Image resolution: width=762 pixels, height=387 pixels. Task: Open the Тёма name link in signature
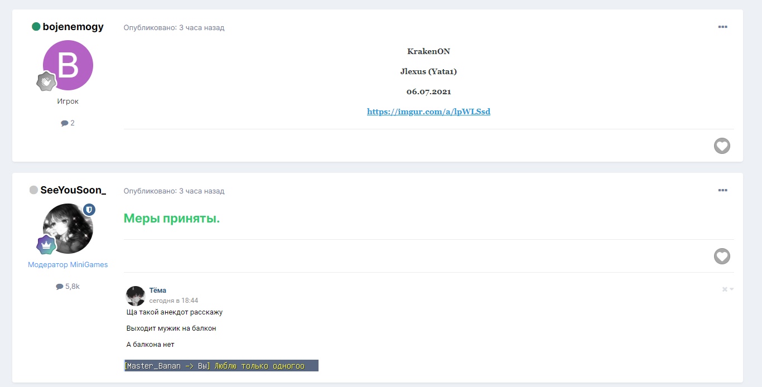coord(158,291)
